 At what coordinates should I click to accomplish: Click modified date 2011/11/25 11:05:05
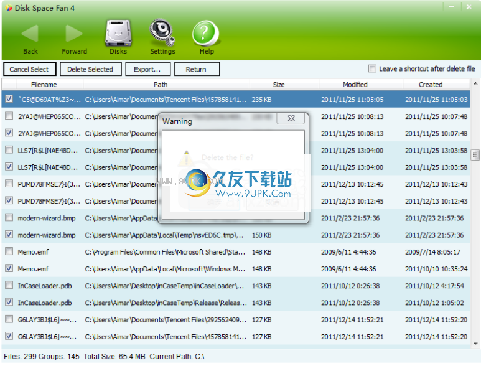[352, 100]
